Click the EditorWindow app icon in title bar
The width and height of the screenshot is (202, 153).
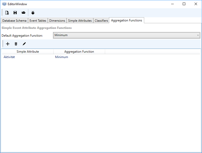4,4
